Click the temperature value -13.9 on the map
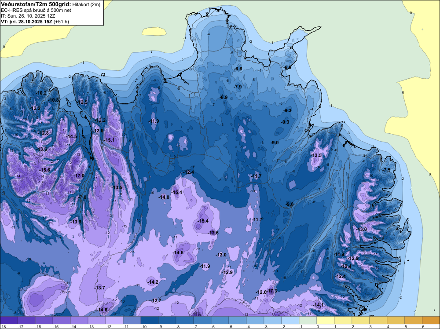 tap(76, 222)
